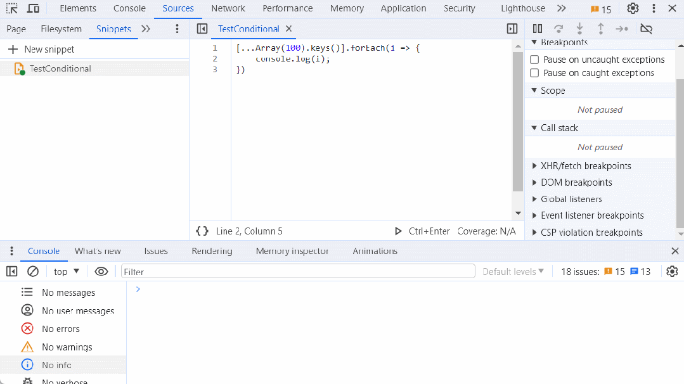Create a live expression eye icon
Screen dimensions: 684x384
pyautogui.click(x=101, y=272)
